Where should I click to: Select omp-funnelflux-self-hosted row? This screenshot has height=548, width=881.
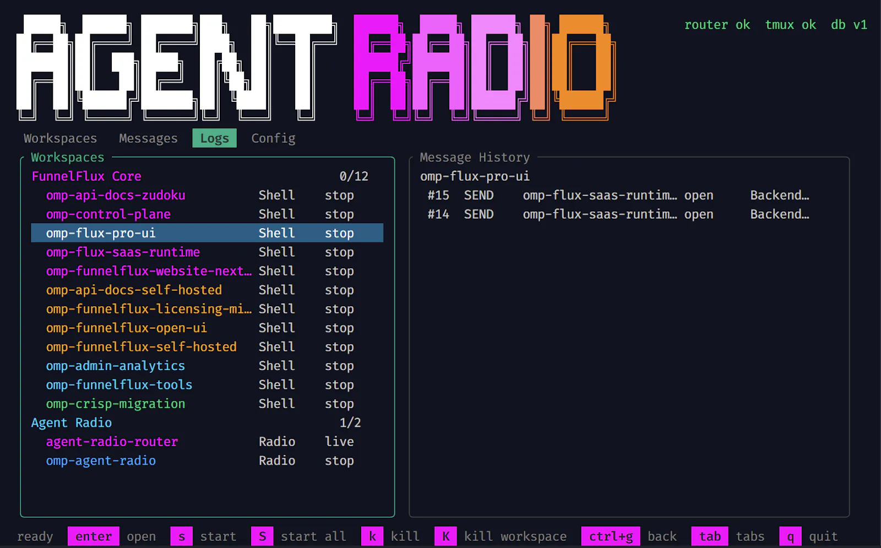pos(207,347)
